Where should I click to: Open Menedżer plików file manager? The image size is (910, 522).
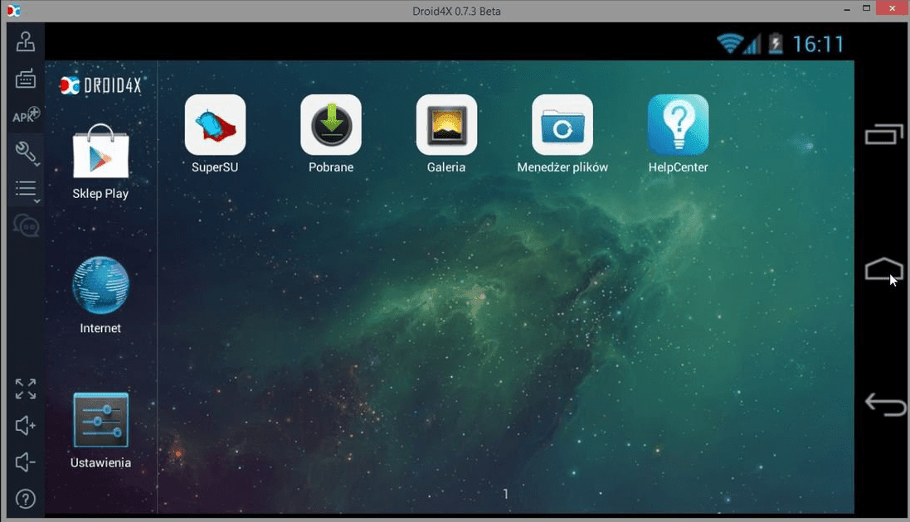tap(562, 125)
